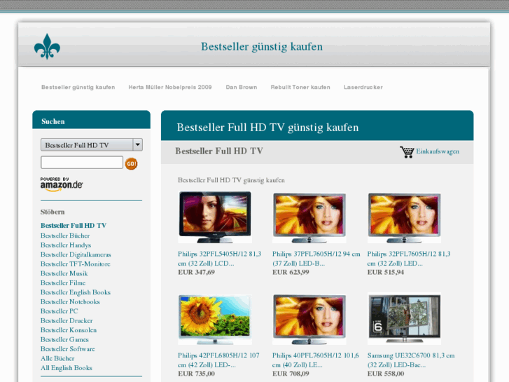This screenshot has height=382, width=509.
Task: Click Samsung UE32C6700 TV thumbnail
Action: 404,319
